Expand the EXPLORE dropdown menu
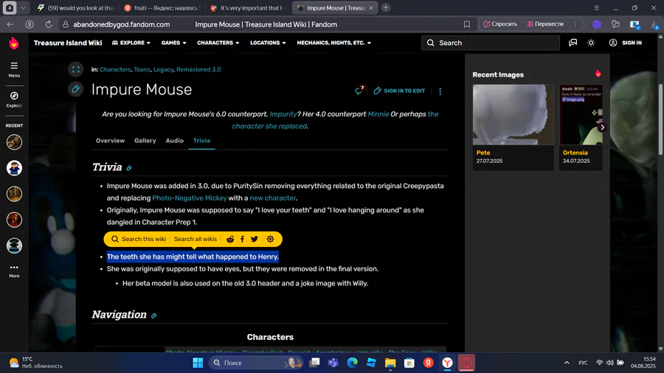This screenshot has height=373, width=664. click(x=131, y=43)
